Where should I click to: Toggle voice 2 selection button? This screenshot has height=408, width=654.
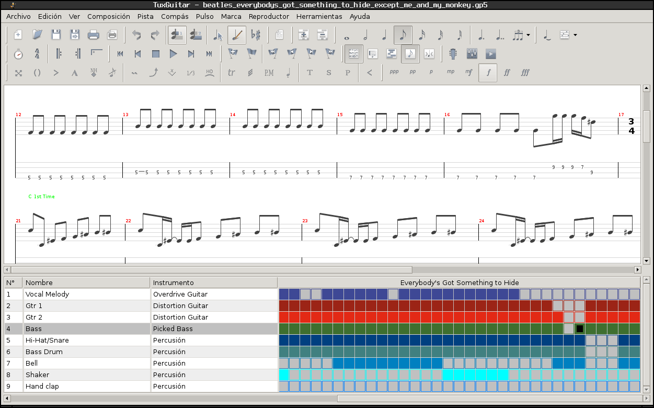pyautogui.click(x=196, y=35)
